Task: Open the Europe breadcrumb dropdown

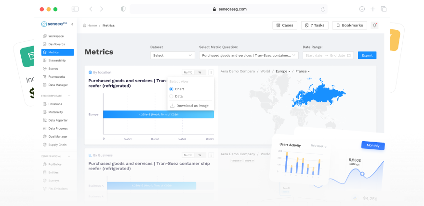Action: coord(283,71)
